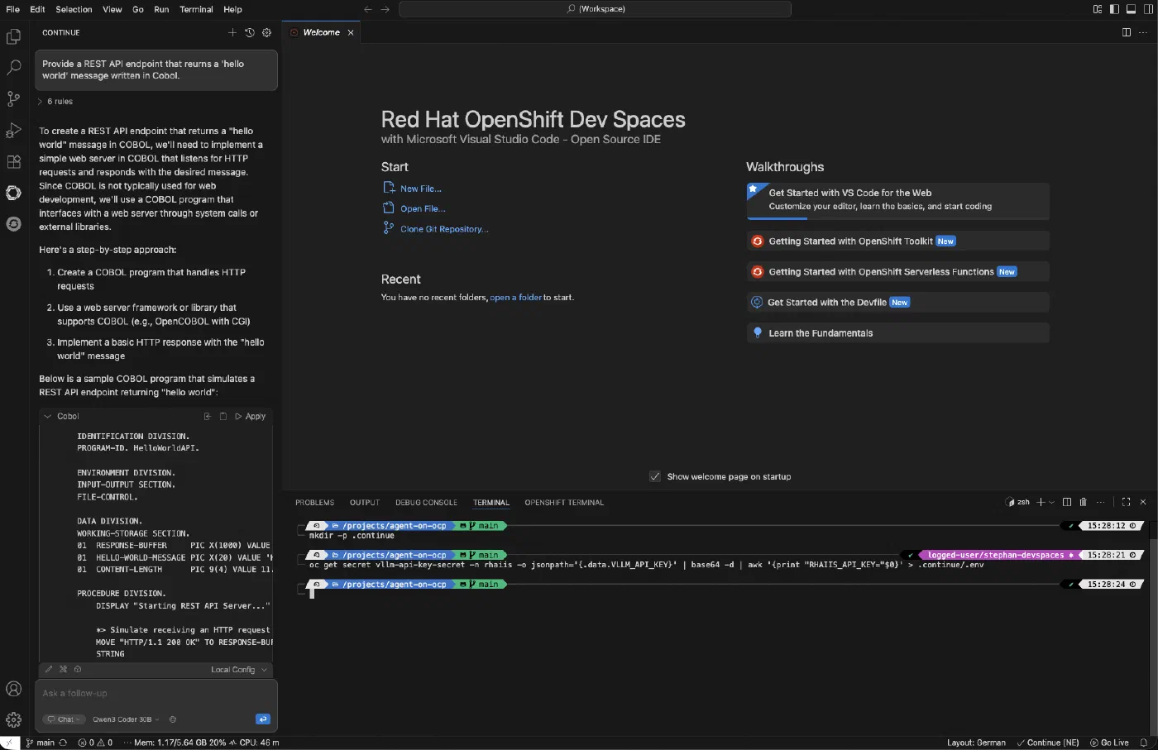The height and width of the screenshot is (750, 1158).
Task: Toggle the bottom panel visibility
Action: [1131, 9]
